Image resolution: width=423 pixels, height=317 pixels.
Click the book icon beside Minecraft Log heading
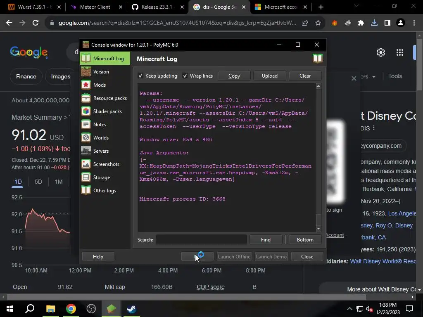318,58
